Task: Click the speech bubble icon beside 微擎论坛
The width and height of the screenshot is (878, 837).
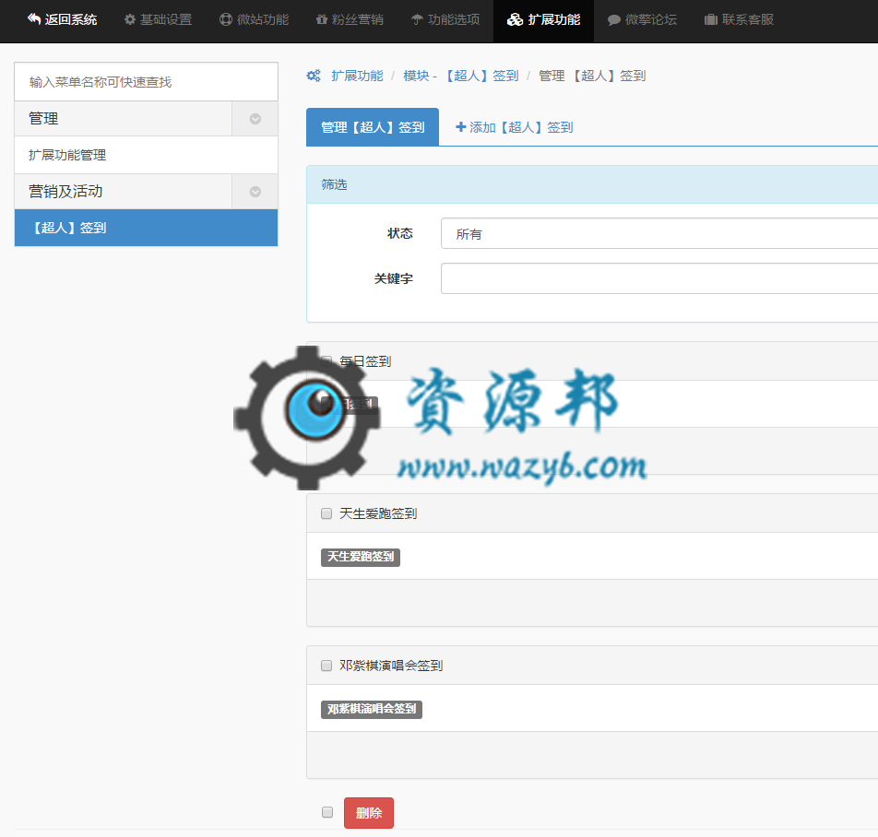Action: coord(613,20)
